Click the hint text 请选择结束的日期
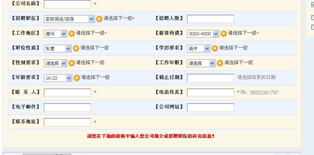 pos(256,77)
